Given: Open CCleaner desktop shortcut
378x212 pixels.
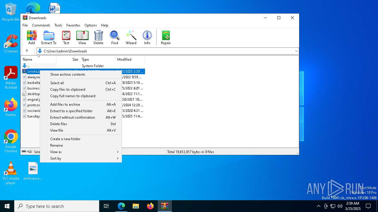Looking at the screenshot, I should (11, 44).
